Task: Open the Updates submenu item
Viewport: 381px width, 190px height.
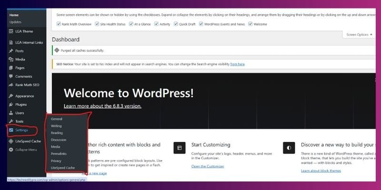Action: coord(16,22)
